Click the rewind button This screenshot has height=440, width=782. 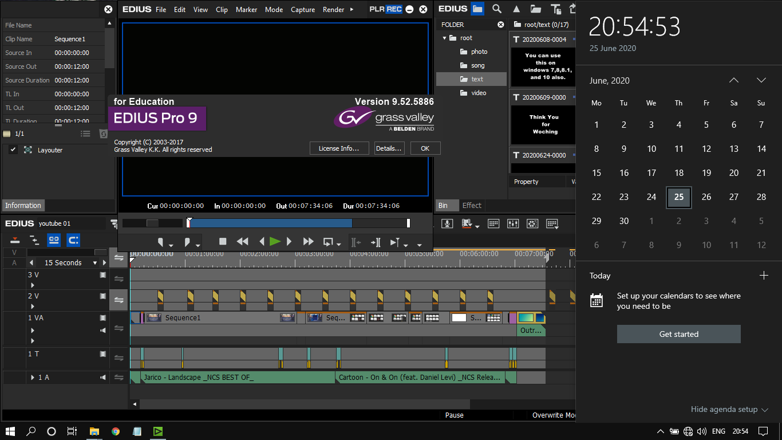(x=243, y=242)
